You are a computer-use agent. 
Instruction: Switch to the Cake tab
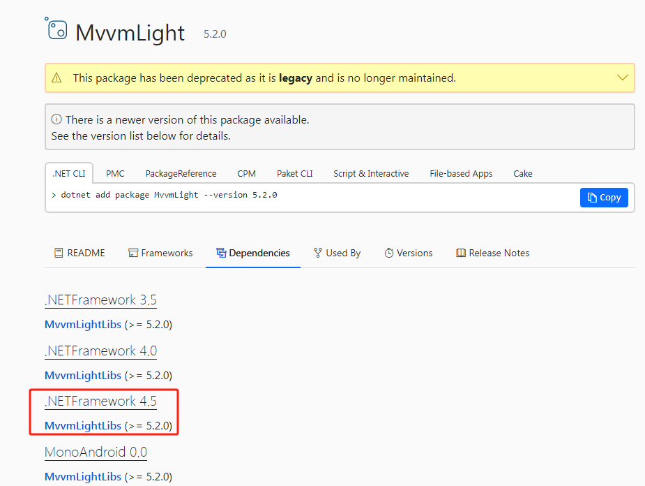[x=523, y=173]
